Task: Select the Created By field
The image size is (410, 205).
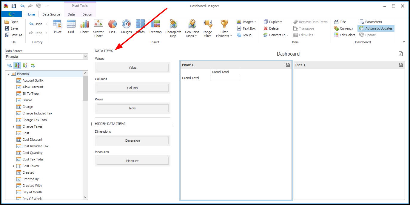Action: pyautogui.click(x=30, y=179)
